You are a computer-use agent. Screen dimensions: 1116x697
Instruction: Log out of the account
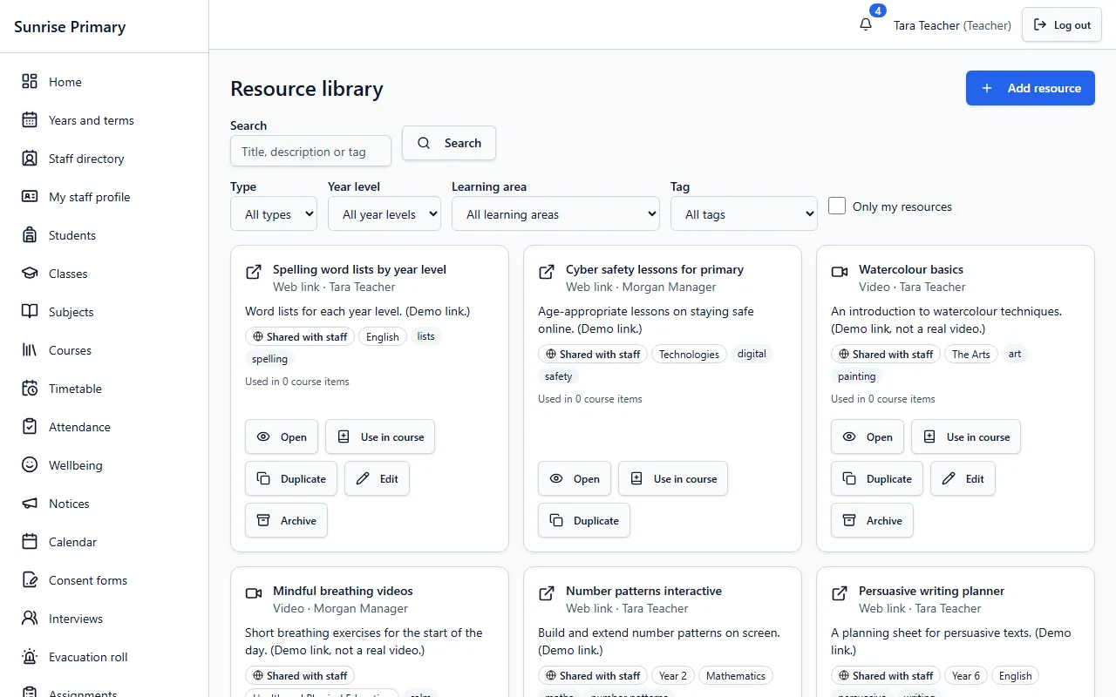(x=1062, y=25)
